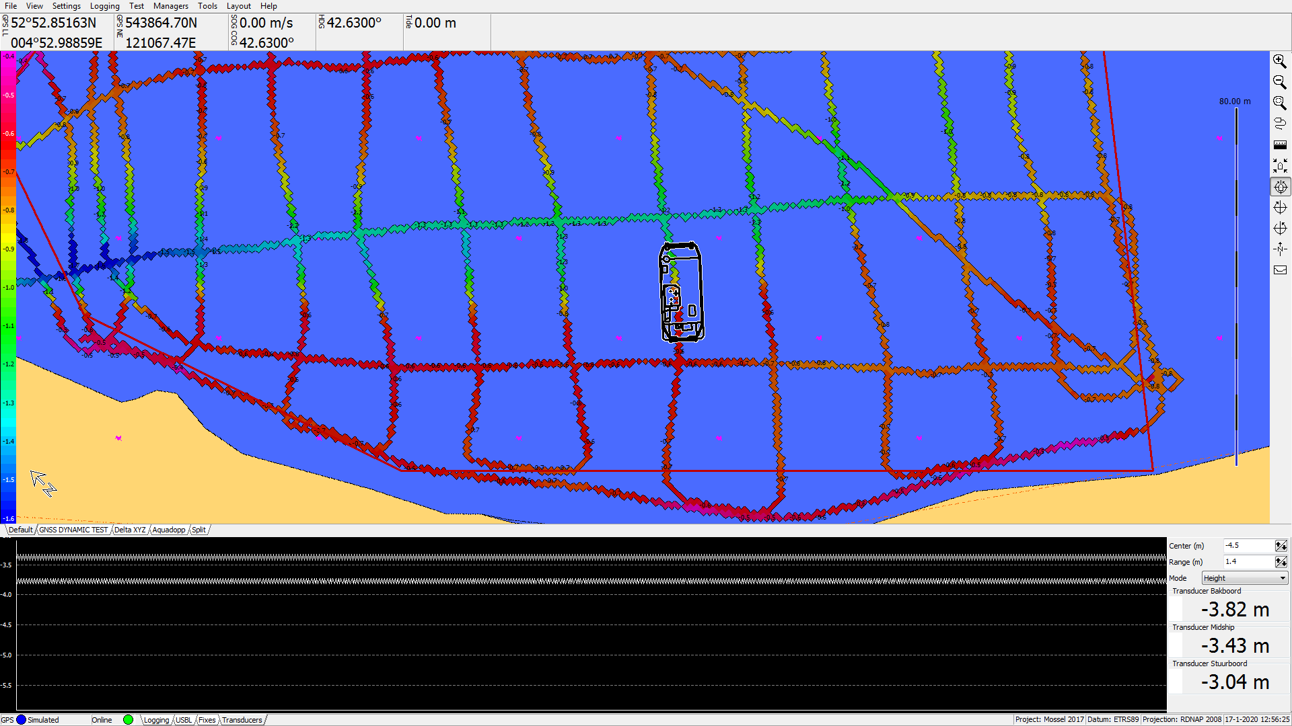Viewport: 1292px width, 726px height.
Task: Click the zoom-to-vessel arrows icon
Action: tap(1280, 165)
